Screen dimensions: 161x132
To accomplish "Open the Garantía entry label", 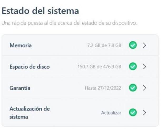I will click(x=20, y=88).
